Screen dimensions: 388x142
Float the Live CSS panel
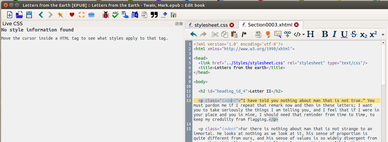point(177,24)
